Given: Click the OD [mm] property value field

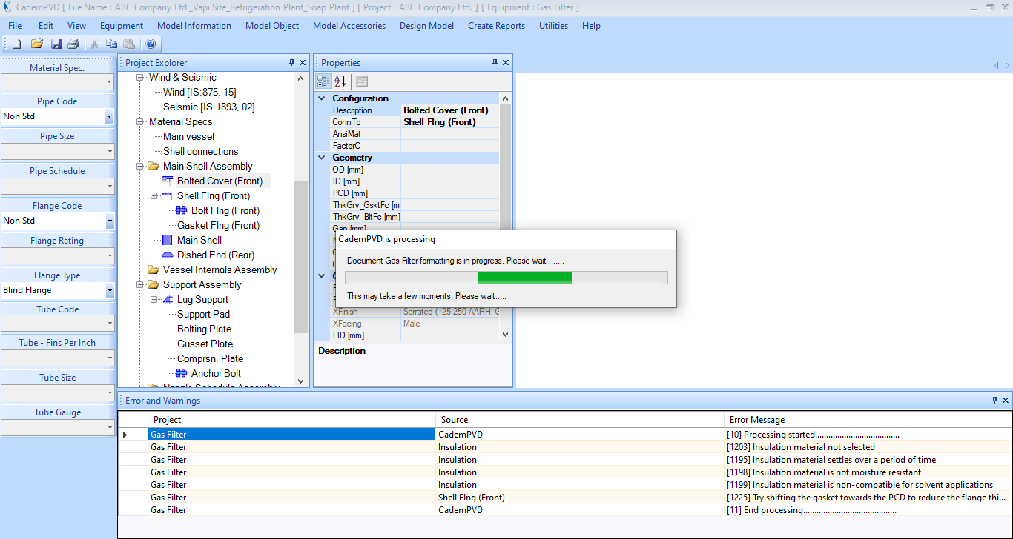Looking at the screenshot, I should click(450, 170).
